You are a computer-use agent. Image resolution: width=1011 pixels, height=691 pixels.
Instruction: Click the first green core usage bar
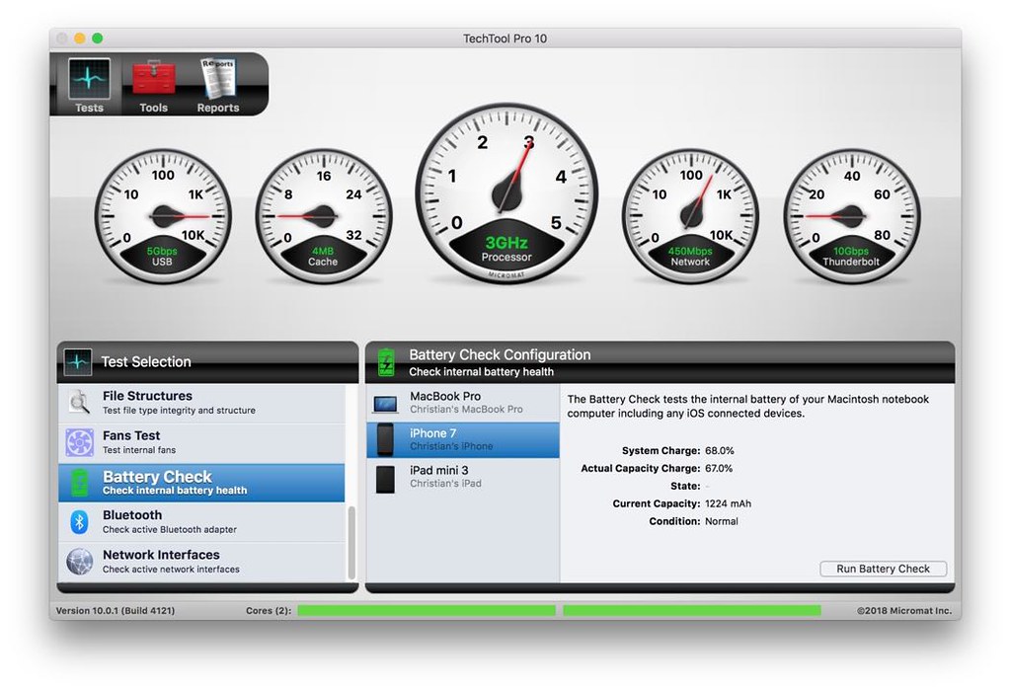pyautogui.click(x=427, y=611)
